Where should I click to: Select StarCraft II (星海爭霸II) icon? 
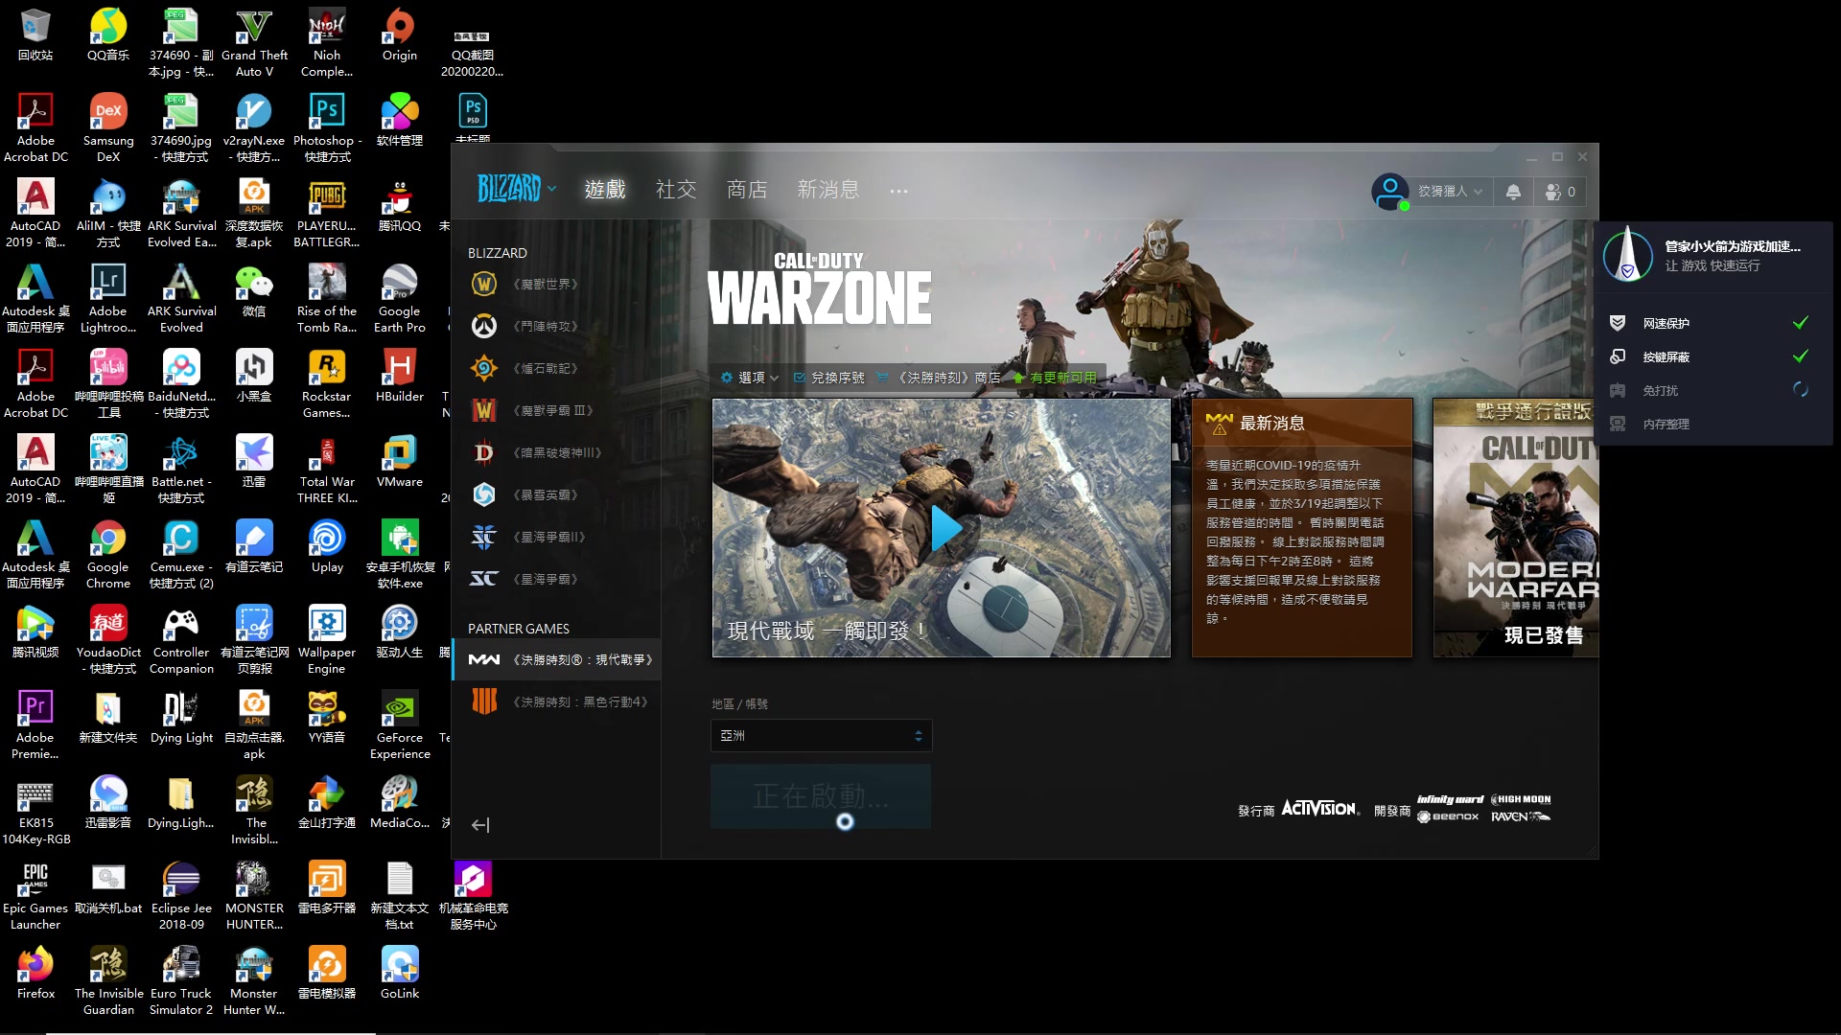click(484, 537)
